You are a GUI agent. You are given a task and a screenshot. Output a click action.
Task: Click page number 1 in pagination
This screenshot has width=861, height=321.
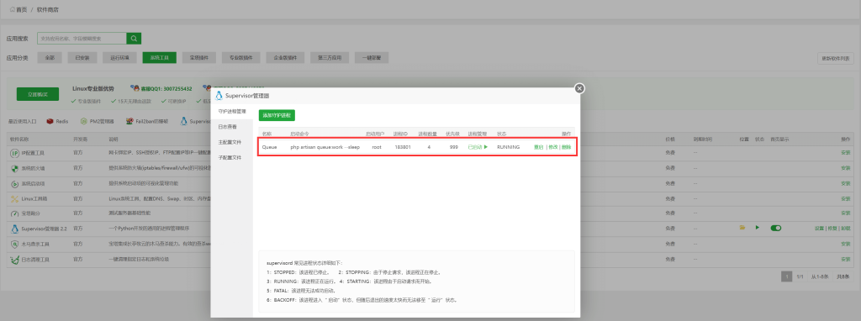(786, 276)
